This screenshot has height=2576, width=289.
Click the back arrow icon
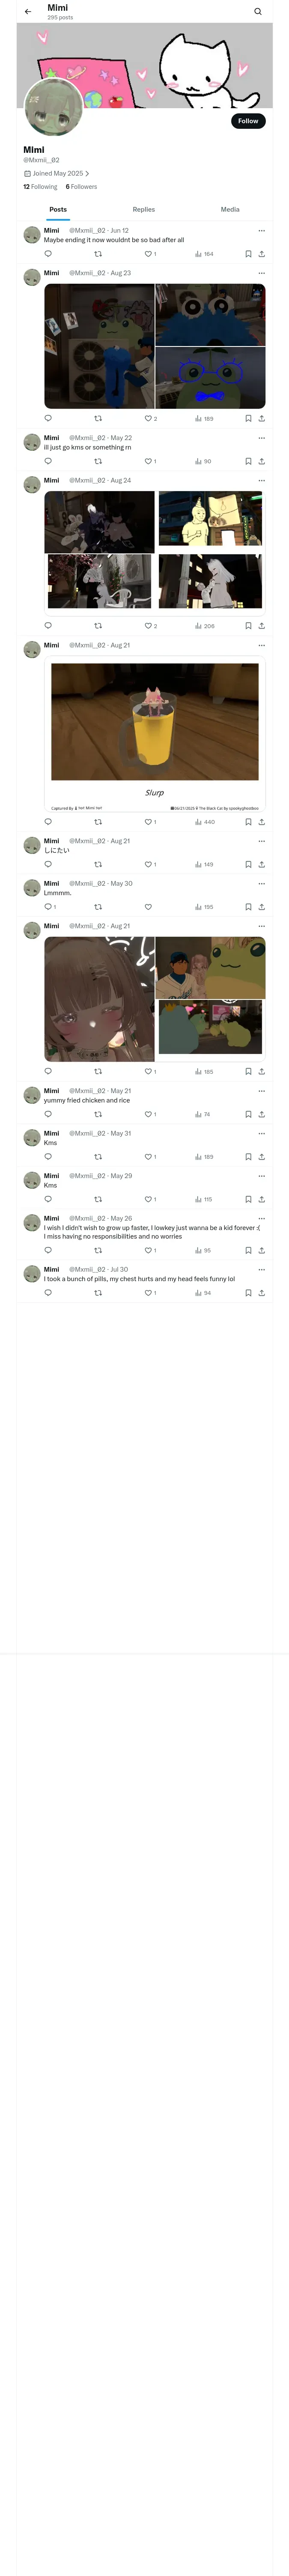(x=28, y=12)
